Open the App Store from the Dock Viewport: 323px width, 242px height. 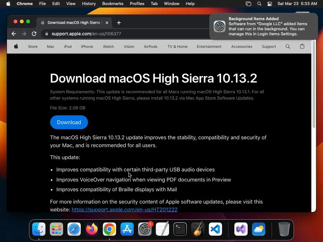pyautogui.click(x=127, y=229)
